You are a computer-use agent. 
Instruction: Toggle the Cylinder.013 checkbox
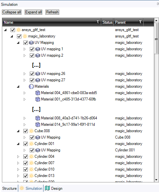click(x=26, y=176)
